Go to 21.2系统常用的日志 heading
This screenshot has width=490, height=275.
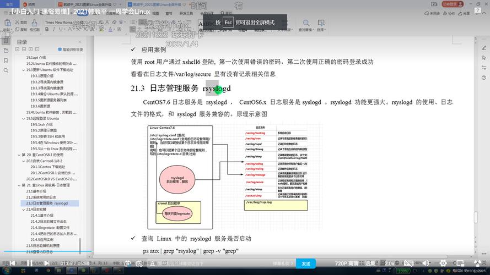point(41,197)
